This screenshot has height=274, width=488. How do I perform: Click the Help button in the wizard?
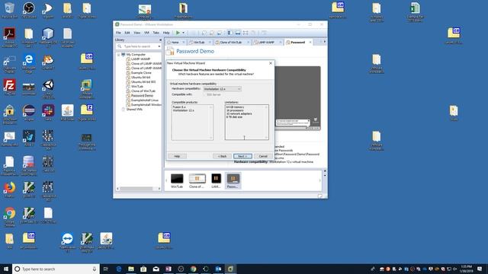coord(177,156)
